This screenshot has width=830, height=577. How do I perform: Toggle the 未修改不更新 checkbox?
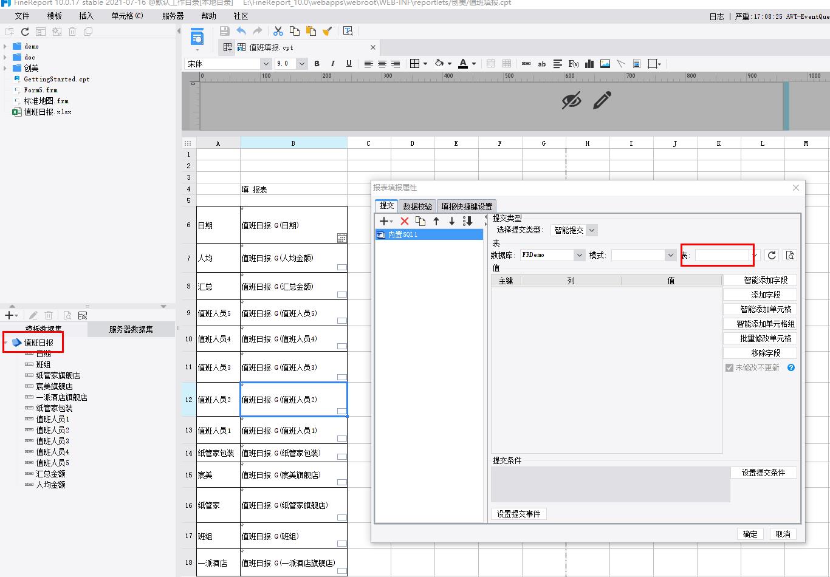730,367
